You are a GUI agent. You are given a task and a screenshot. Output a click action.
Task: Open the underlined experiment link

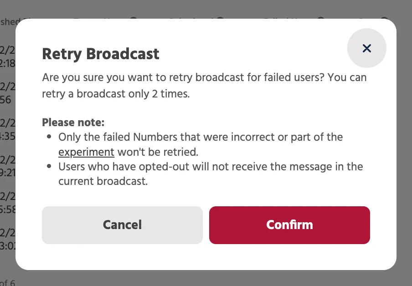(86, 152)
